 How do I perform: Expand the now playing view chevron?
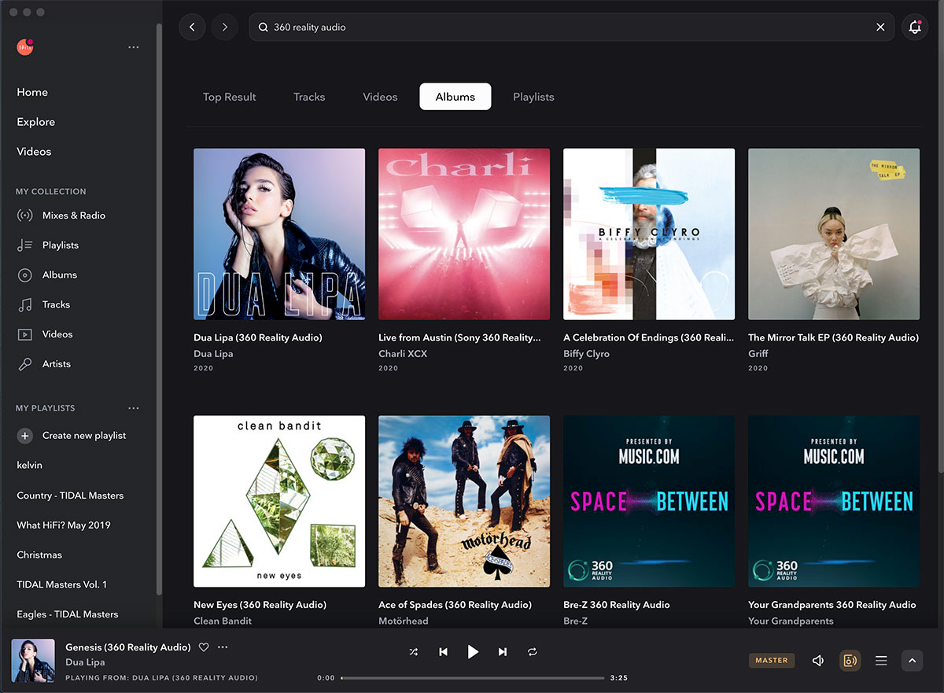(x=913, y=661)
